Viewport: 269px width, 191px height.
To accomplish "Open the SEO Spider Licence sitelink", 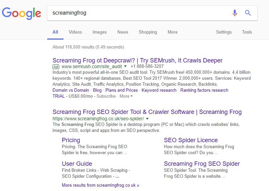I will [x=191, y=140].
